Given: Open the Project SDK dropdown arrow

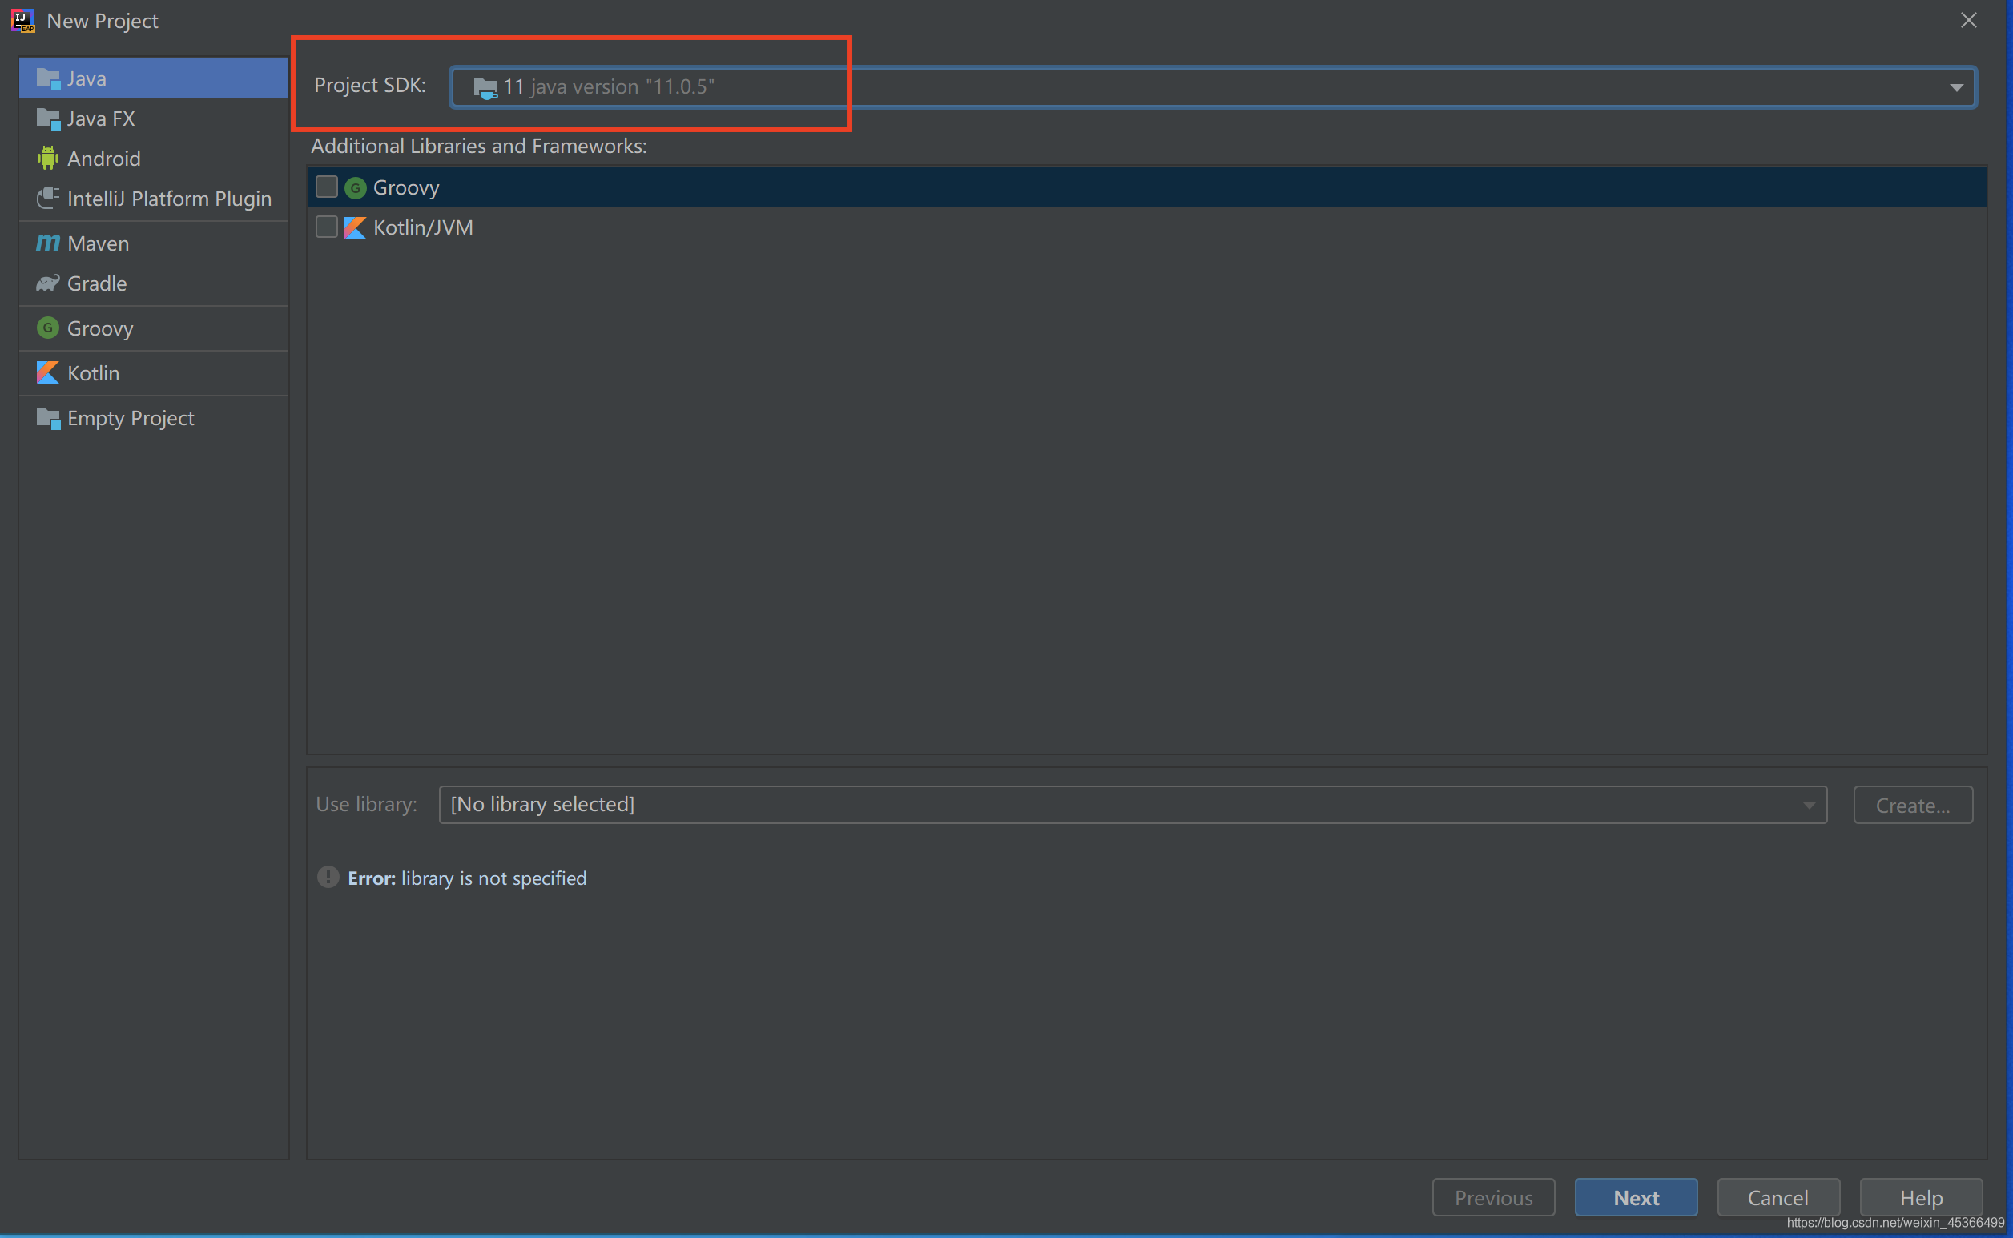Looking at the screenshot, I should pyautogui.click(x=1955, y=87).
